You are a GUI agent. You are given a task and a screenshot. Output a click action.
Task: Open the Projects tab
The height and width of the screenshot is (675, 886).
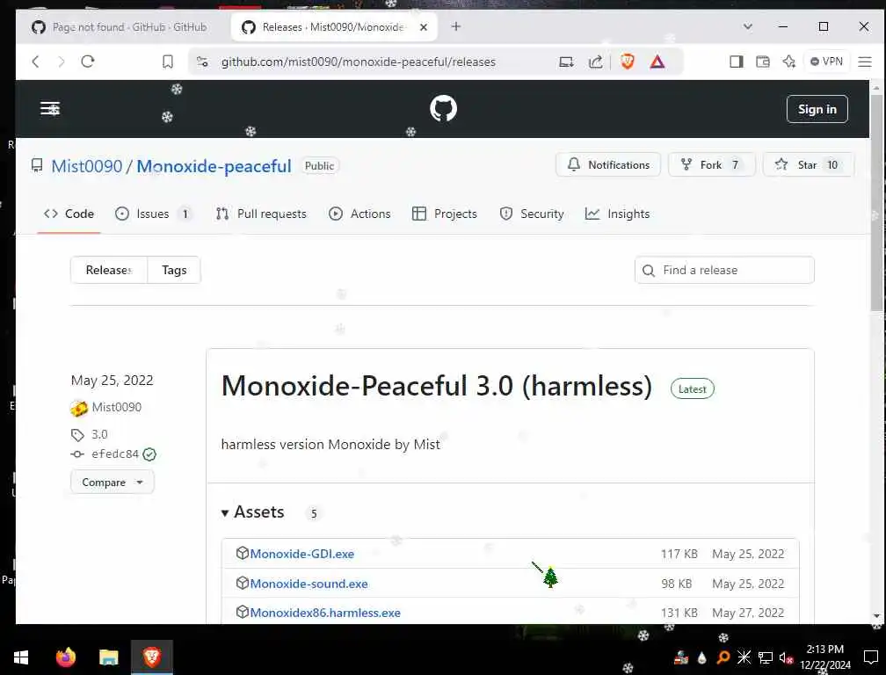(445, 214)
